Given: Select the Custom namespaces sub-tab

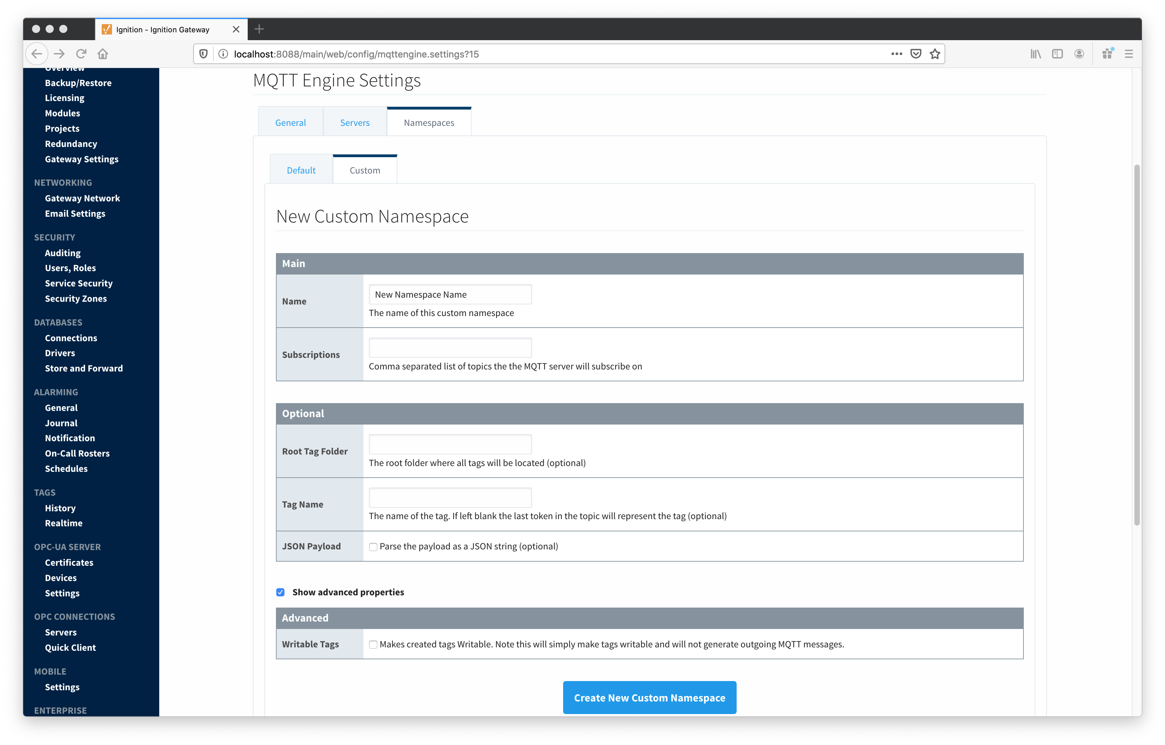Looking at the screenshot, I should (x=365, y=170).
